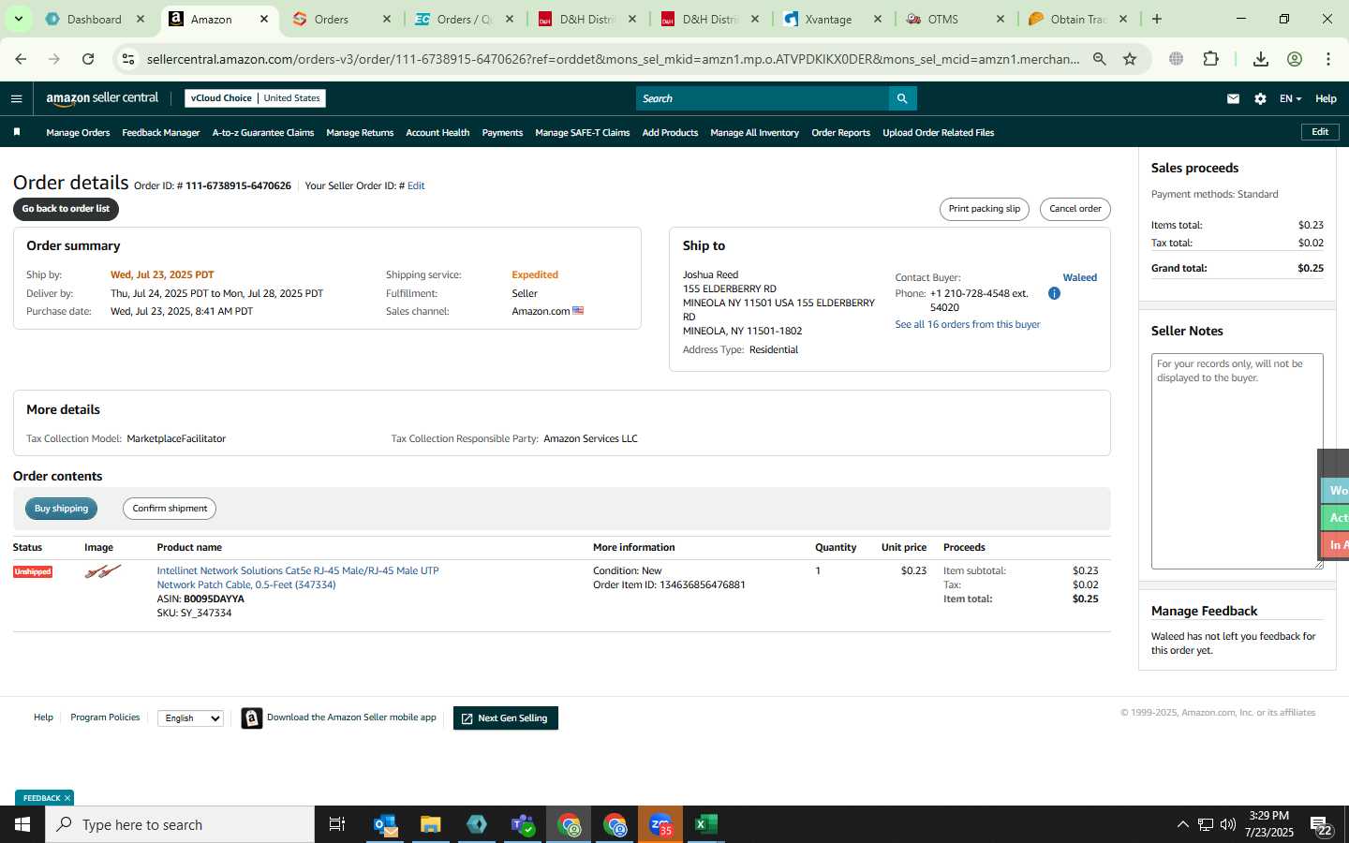Click Buy shipping button
The width and height of the screenshot is (1349, 843).
[x=61, y=509]
